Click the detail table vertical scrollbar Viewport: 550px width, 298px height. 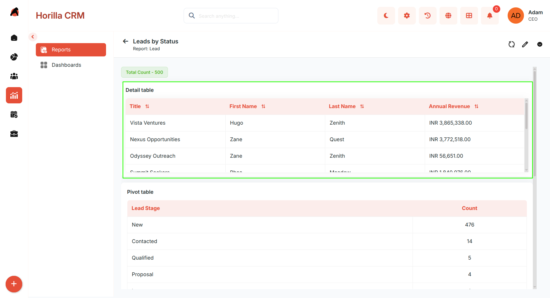(x=526, y=135)
